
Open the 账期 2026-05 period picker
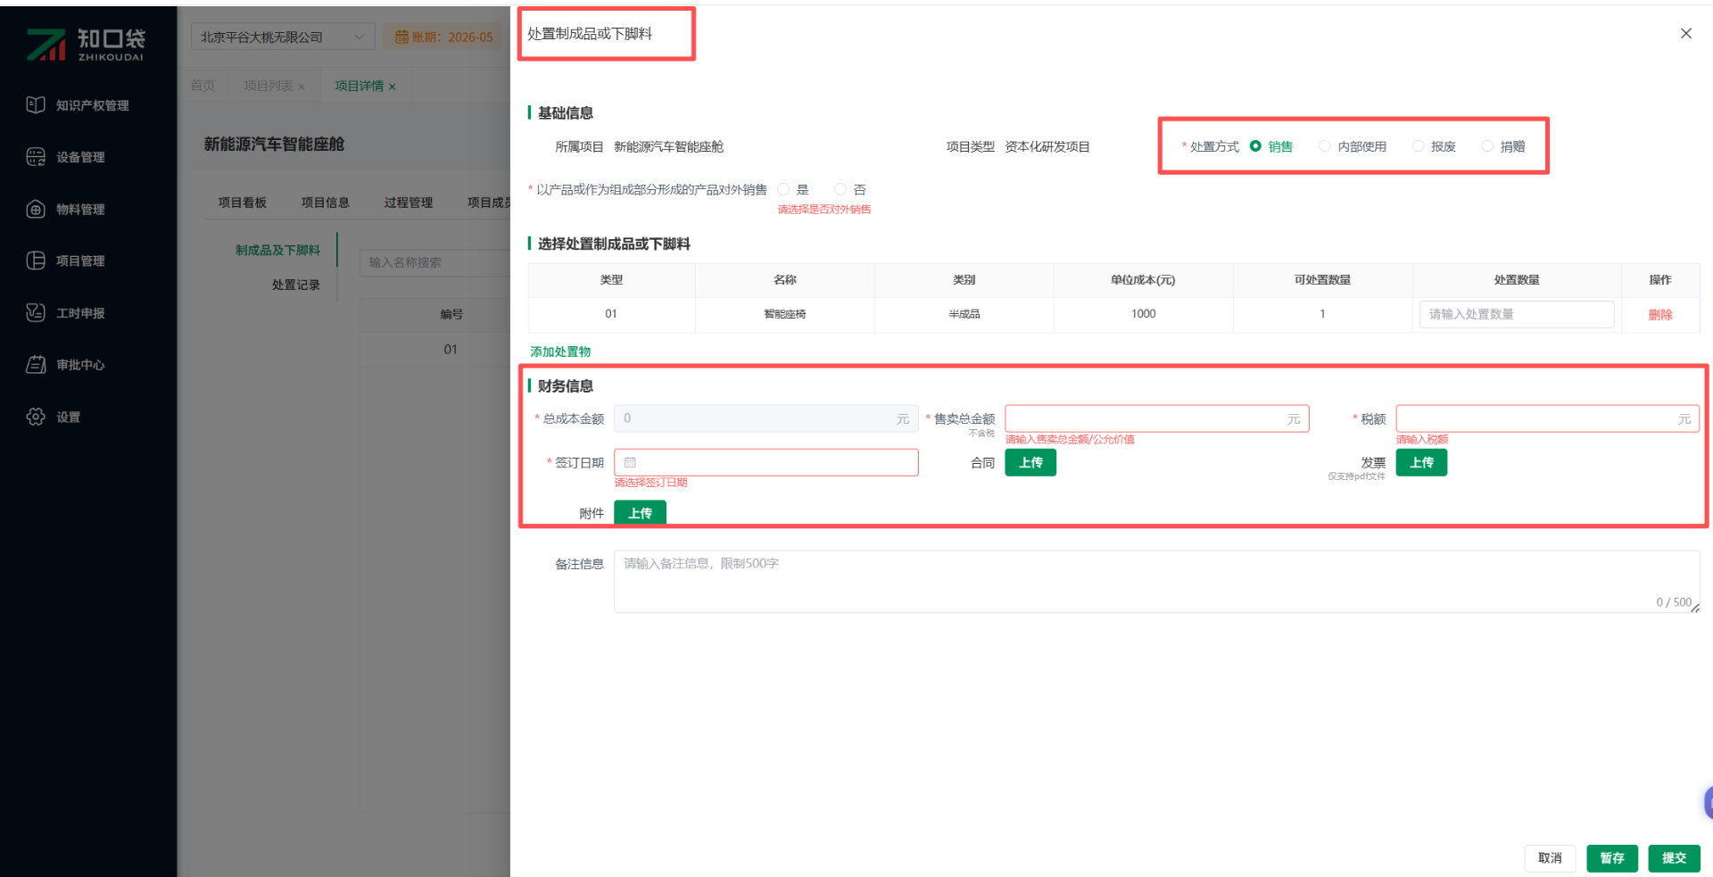444,37
